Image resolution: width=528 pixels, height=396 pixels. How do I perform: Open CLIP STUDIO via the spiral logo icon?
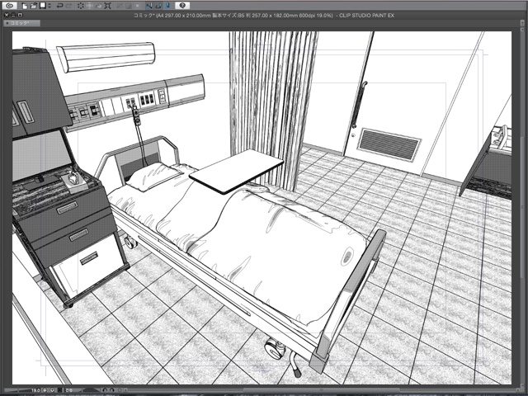[9, 6]
